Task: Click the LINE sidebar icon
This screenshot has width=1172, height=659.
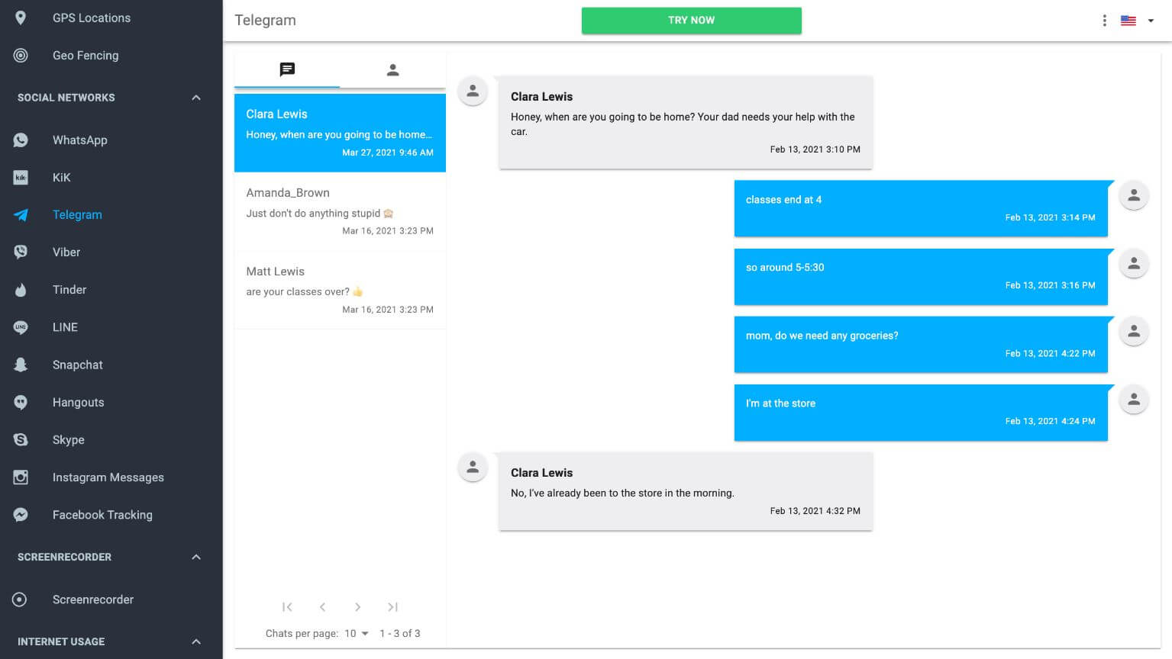Action: pos(21,327)
